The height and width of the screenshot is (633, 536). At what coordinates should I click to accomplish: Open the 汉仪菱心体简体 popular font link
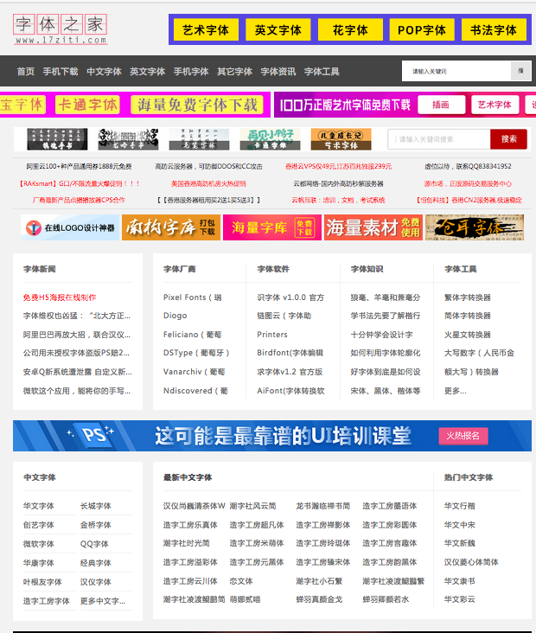tap(471, 562)
